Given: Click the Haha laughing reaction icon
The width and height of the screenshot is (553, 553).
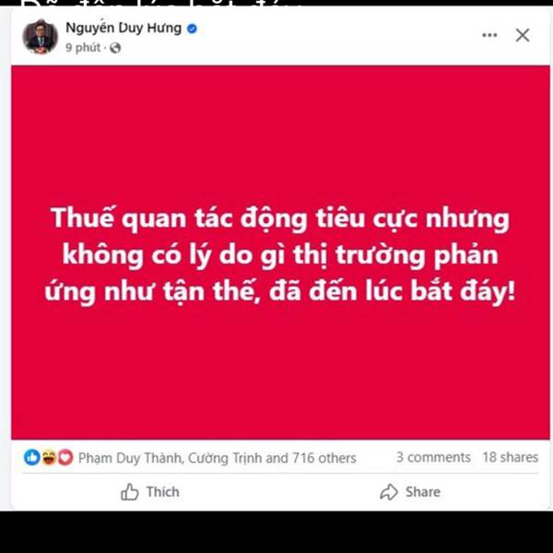Looking at the screenshot, I should (x=49, y=457).
